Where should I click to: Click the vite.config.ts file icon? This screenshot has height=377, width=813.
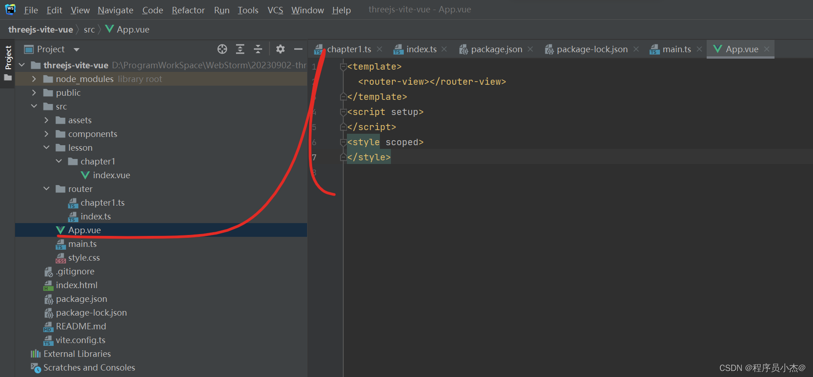(x=48, y=340)
